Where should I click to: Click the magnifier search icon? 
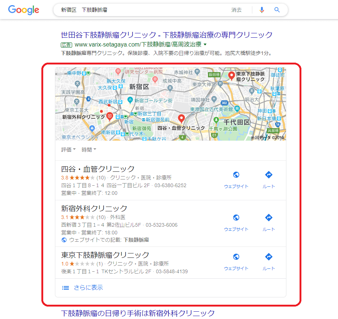tap(277, 10)
